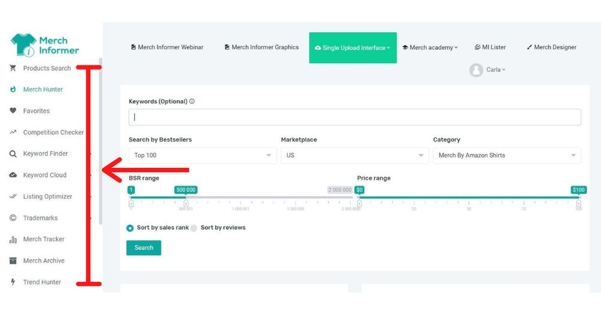
Task: Click the trend line Competition Checker icon
Action: (13, 132)
